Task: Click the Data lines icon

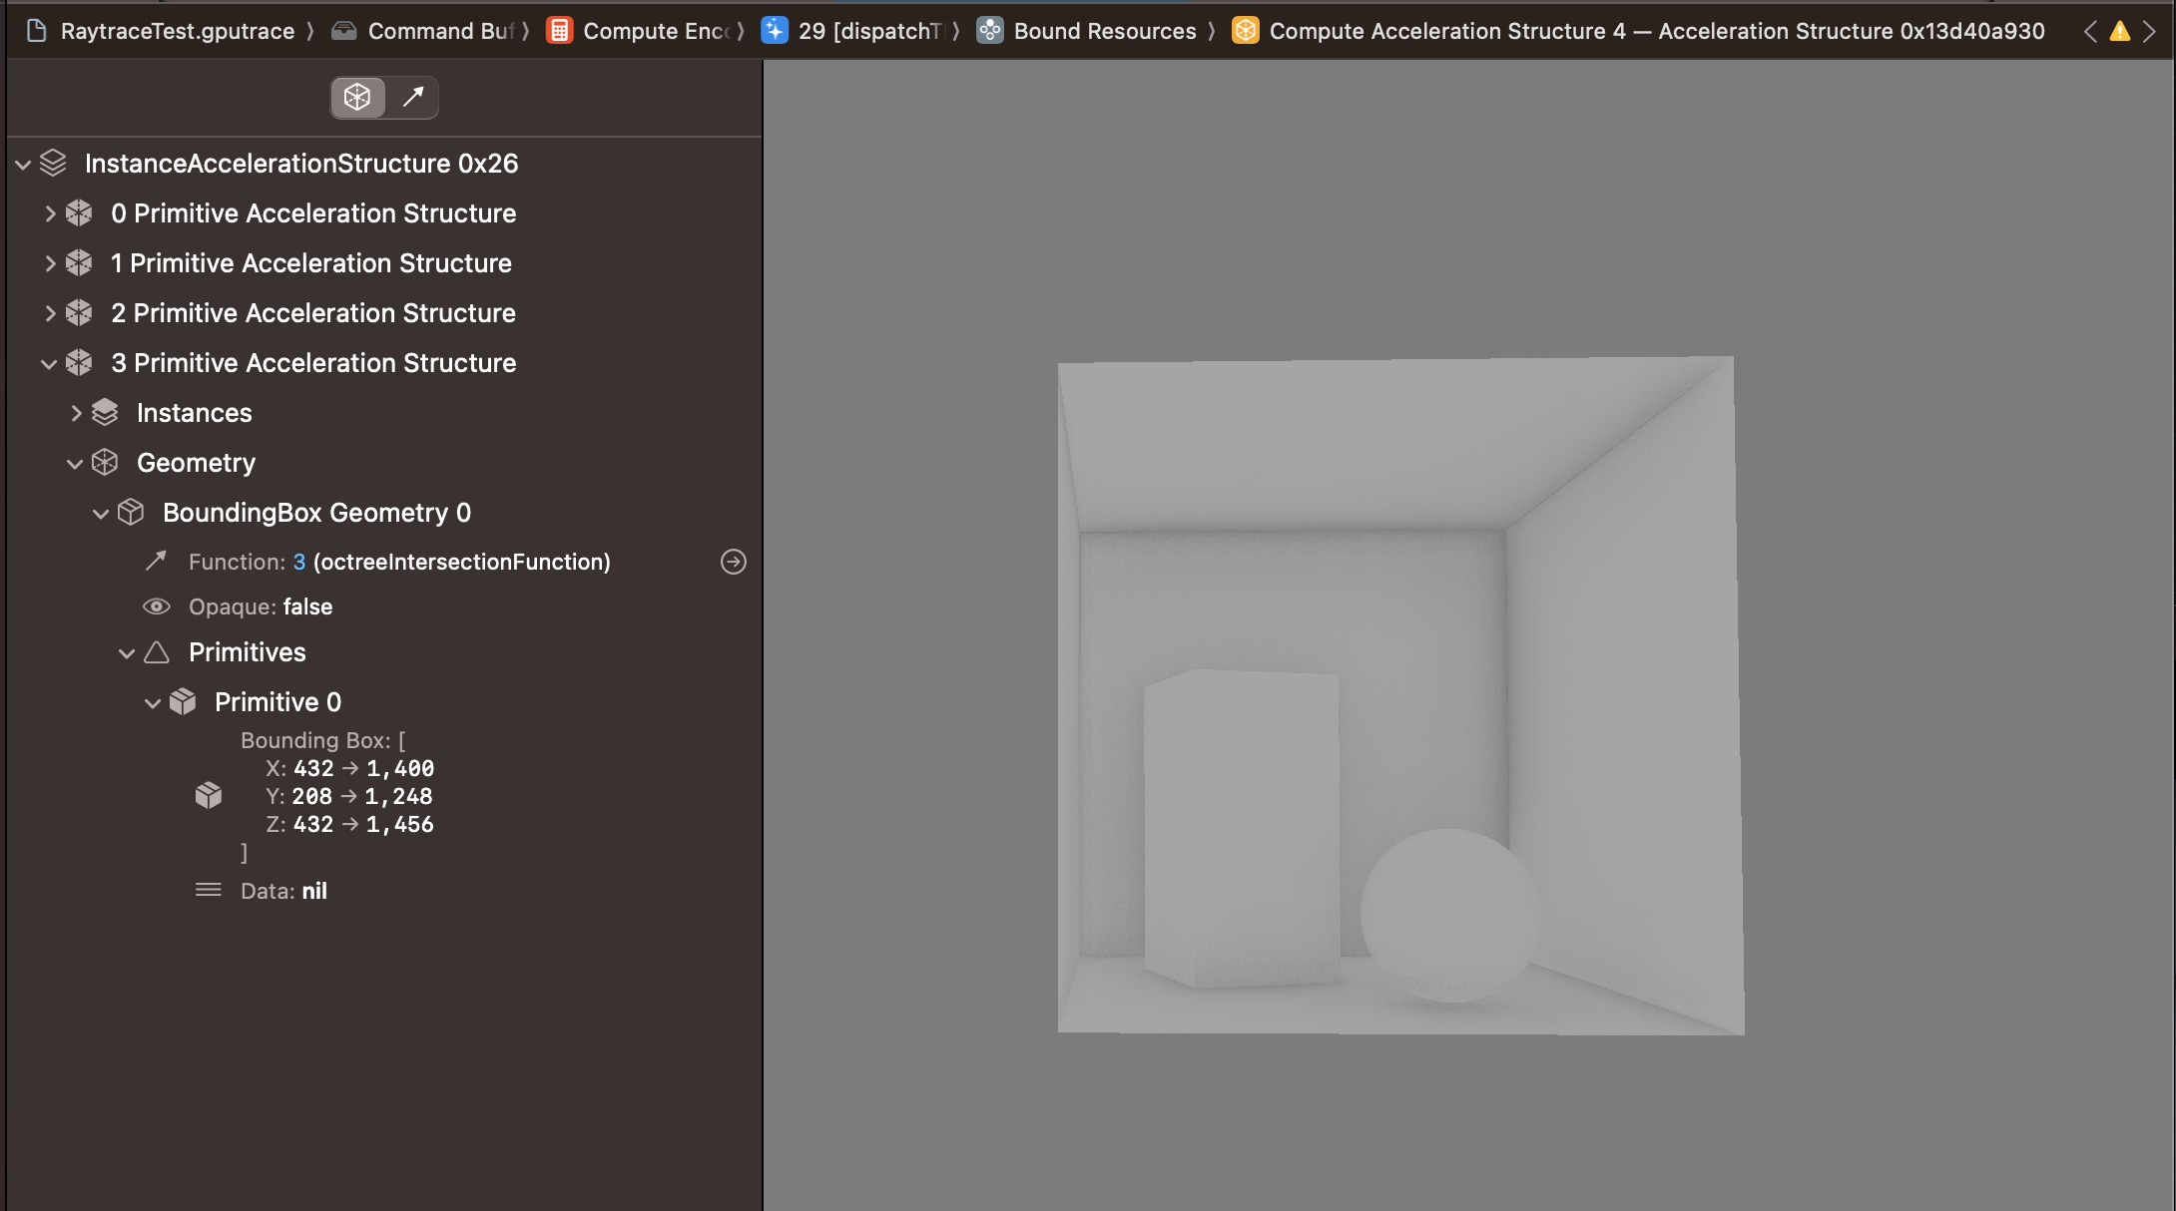Action: coord(208,890)
